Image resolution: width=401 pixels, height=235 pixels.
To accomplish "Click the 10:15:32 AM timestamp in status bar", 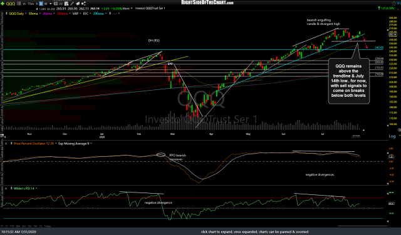I will [18, 232].
